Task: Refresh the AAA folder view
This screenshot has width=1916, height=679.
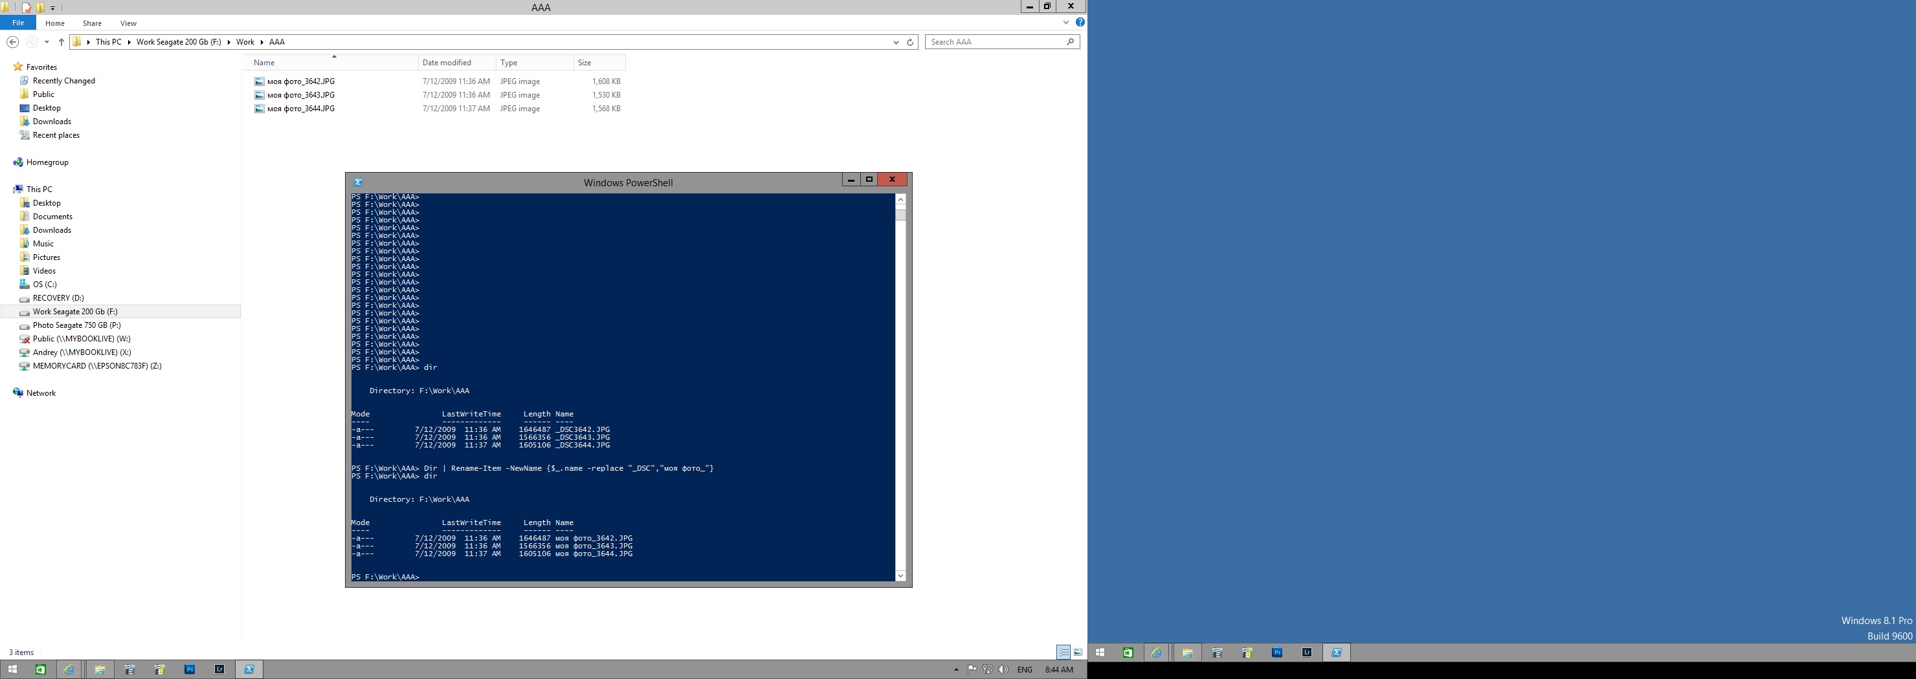Action: (x=909, y=42)
